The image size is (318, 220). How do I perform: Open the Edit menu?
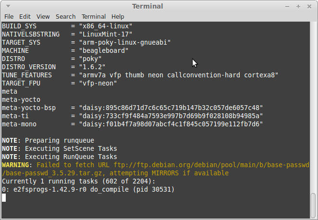tap(25, 17)
